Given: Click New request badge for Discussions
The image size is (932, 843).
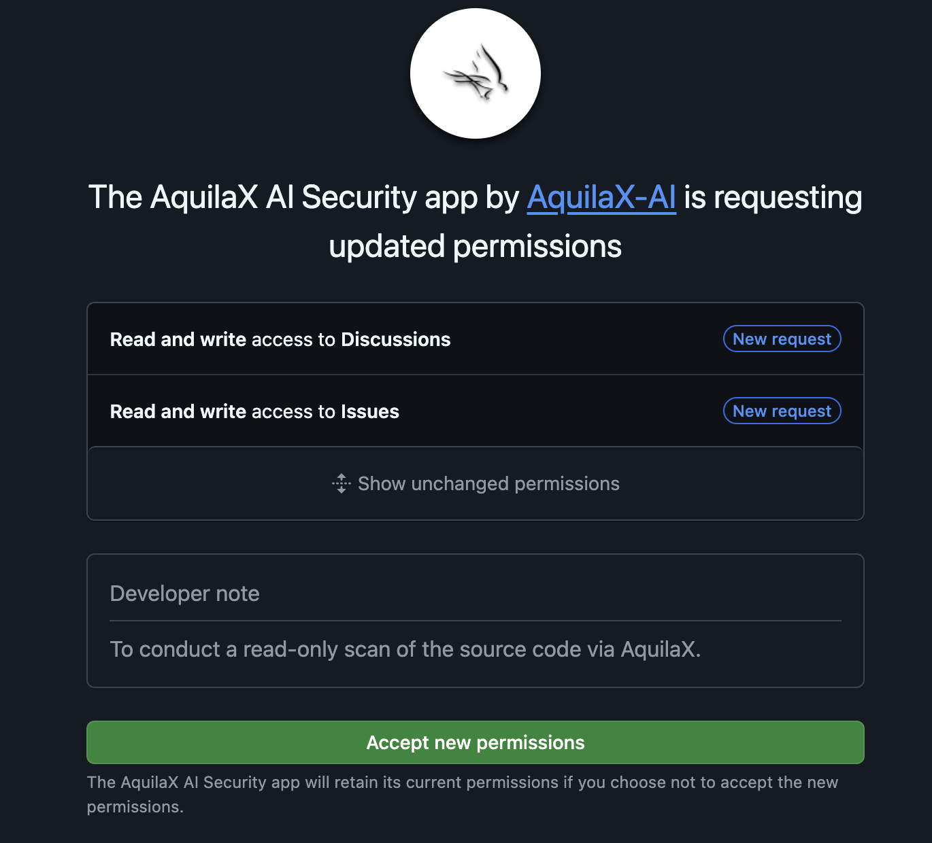Looking at the screenshot, I should [x=782, y=339].
